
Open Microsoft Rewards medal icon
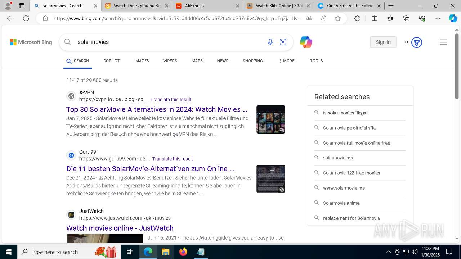(416, 42)
